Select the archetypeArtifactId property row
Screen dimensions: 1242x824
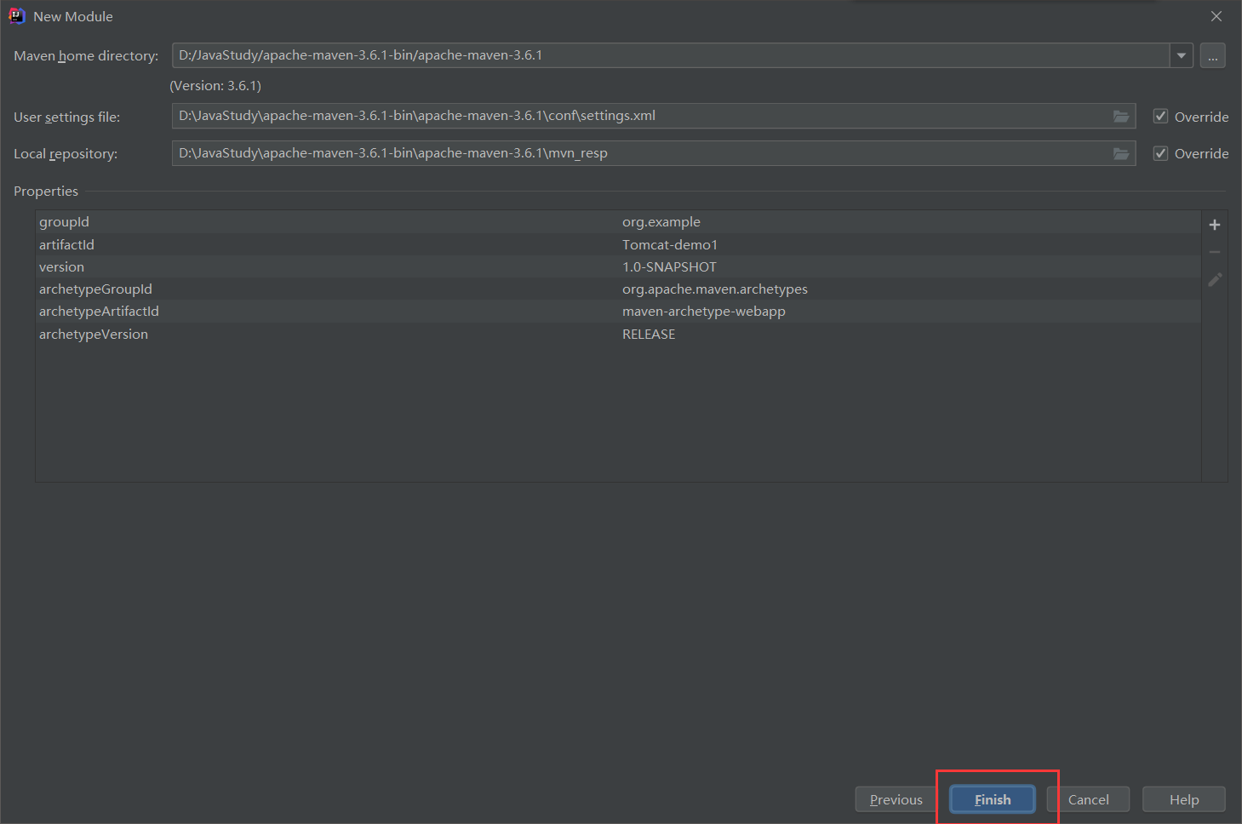coord(618,312)
